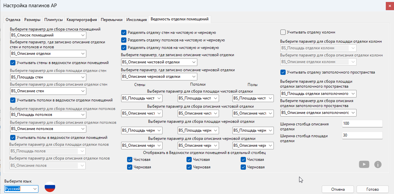The image size is (394, 194).
Task: Open Полы описание черновой отделки dropdown
Action: (253, 145)
